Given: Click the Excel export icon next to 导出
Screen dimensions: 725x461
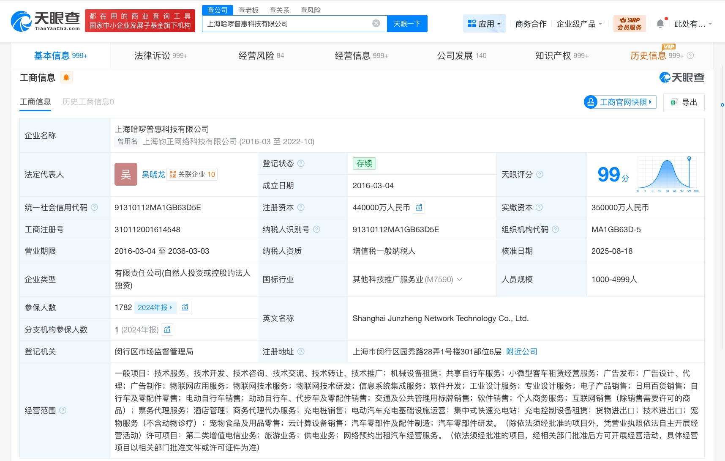Looking at the screenshot, I should pyautogui.click(x=674, y=102).
